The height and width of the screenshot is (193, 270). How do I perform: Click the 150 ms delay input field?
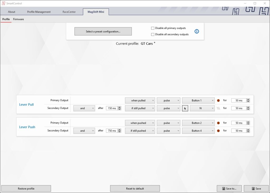112,108
